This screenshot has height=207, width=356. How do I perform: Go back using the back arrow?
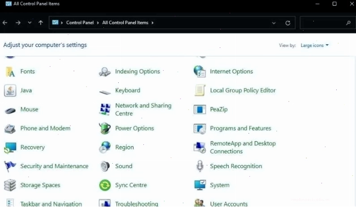click(x=5, y=23)
